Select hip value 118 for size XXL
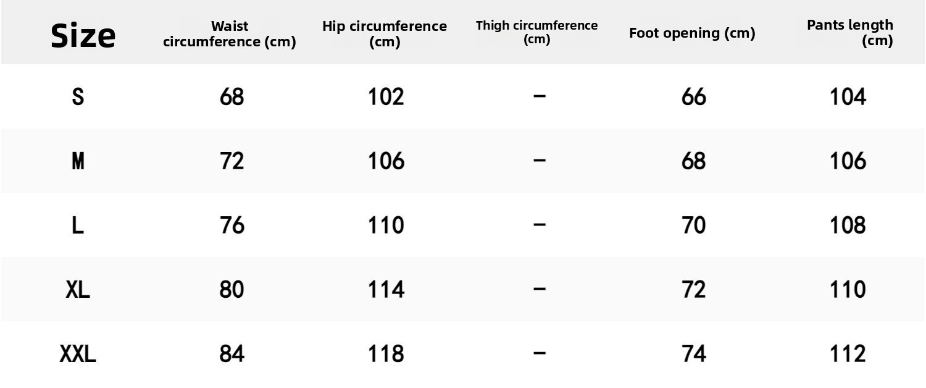The width and height of the screenshot is (926, 388). point(386,354)
